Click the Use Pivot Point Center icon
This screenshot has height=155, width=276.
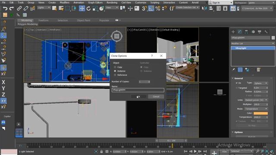(x=122, y=8)
